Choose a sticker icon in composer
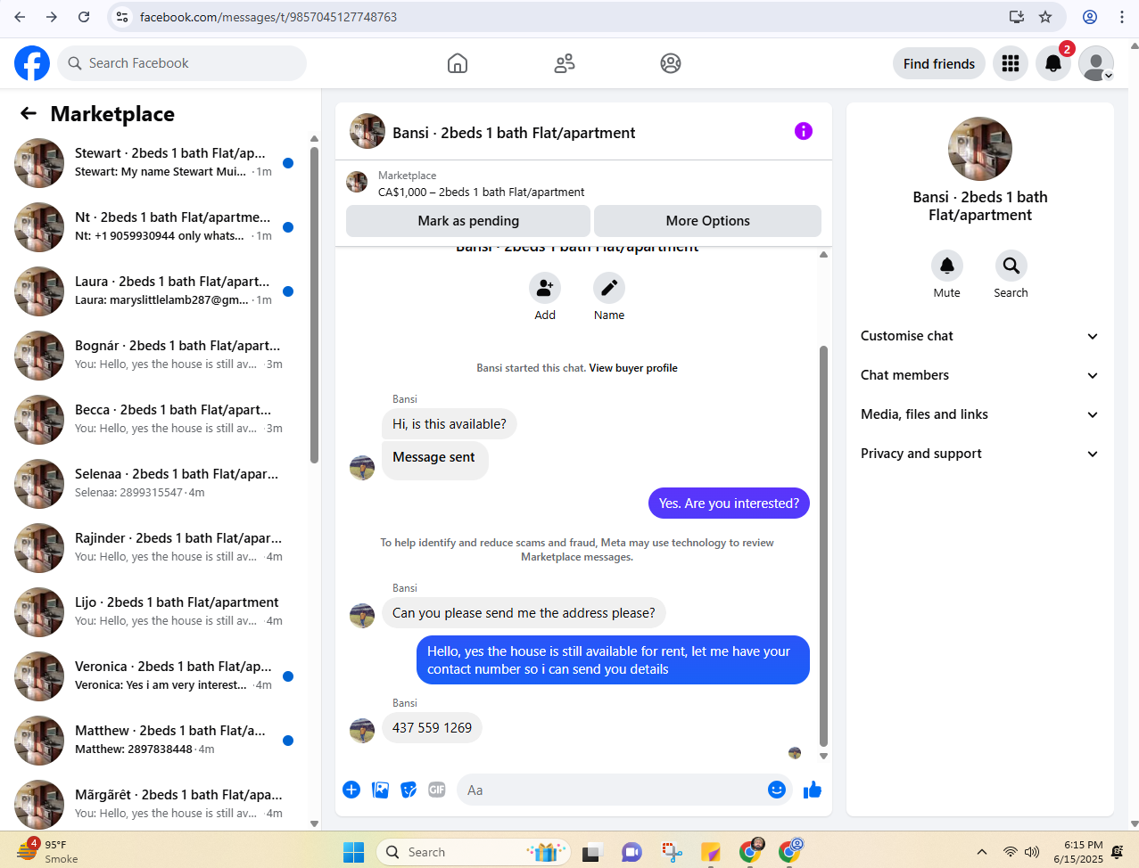 tap(409, 790)
